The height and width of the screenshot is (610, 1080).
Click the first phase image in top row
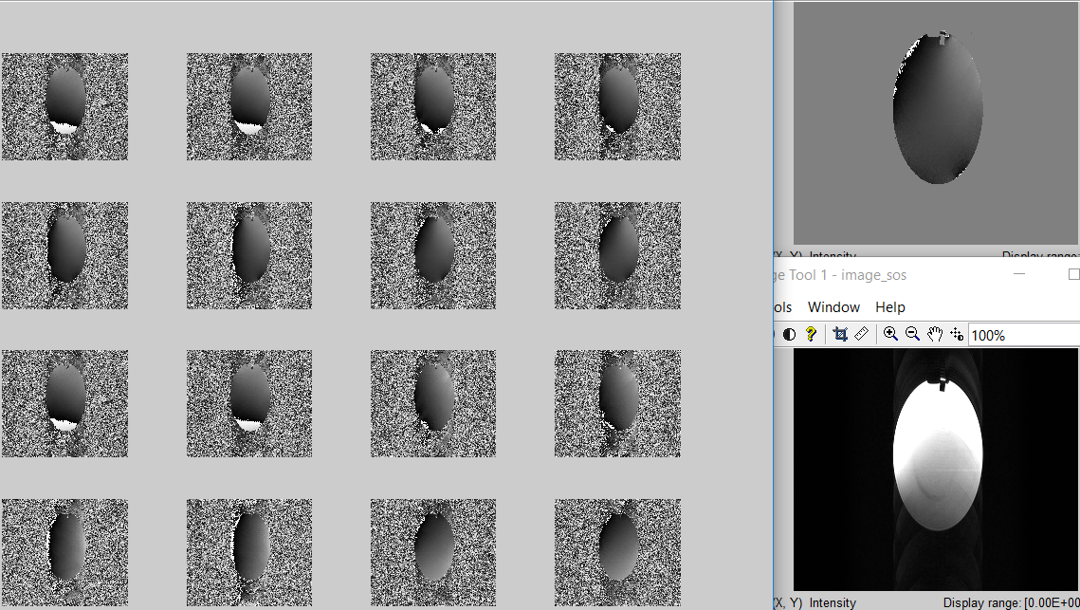click(64, 106)
